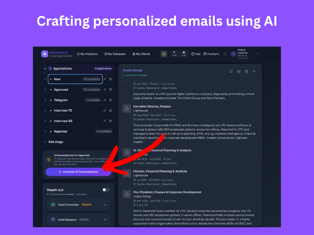
Task: Expand the New stage
Action: (x=51, y=79)
